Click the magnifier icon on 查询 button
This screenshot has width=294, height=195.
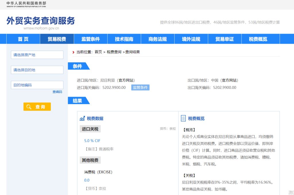(x=29, y=107)
